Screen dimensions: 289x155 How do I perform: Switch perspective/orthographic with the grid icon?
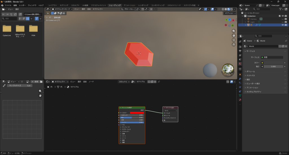(x=234, y=45)
